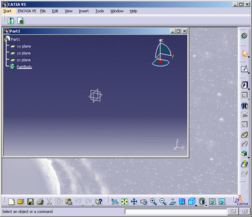
Task: Toggle Hide/Show on selection
Action: tap(212, 202)
